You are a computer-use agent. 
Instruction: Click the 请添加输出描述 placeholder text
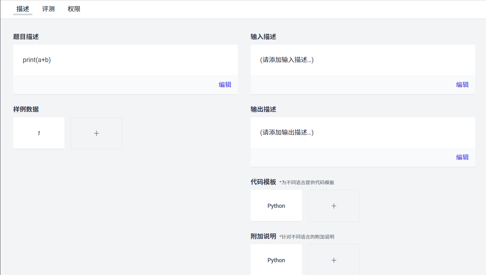coord(287,132)
